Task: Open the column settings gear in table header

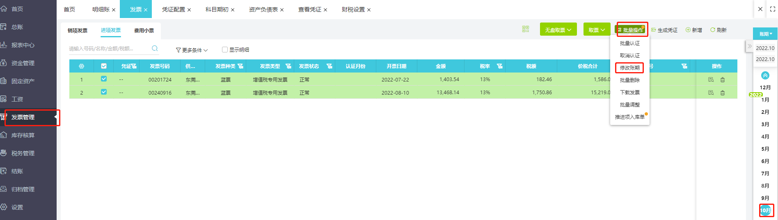Action: pyautogui.click(x=81, y=66)
